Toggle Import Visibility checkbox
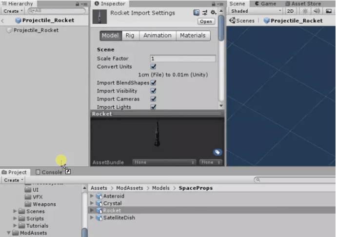337x237 pixels. tap(153, 91)
